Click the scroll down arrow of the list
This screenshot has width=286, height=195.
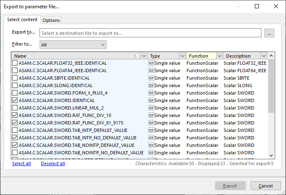[x=271, y=155]
